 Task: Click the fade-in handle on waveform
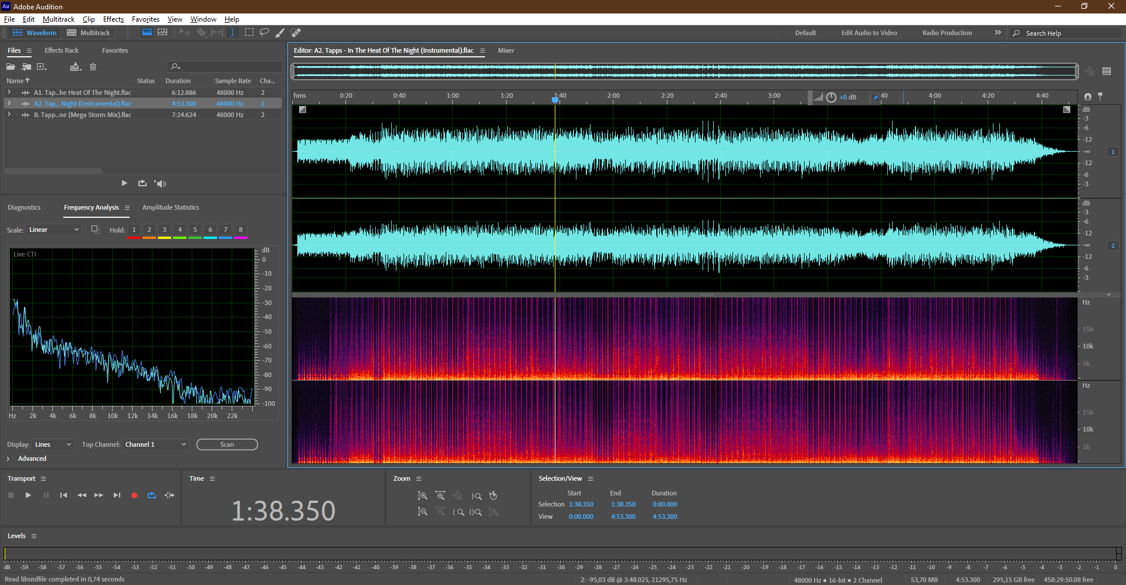click(x=303, y=110)
